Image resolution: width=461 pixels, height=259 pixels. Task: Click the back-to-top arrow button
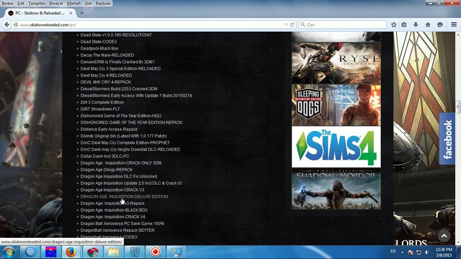click(444, 236)
